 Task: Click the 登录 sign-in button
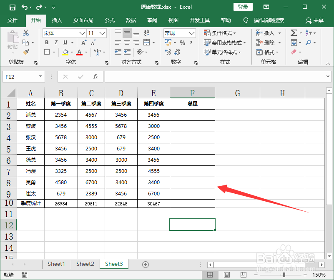coord(243,7)
